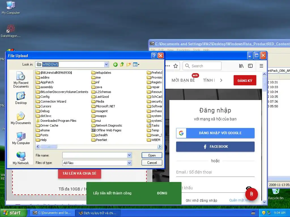Click the Open button in File Upload
This screenshot has height=217, width=290.
coord(152,155)
